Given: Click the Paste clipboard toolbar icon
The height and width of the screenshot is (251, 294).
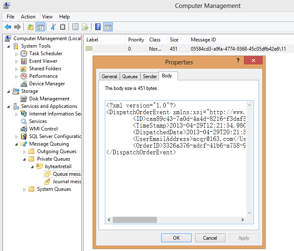Looking at the screenshot, I should (x=63, y=27).
